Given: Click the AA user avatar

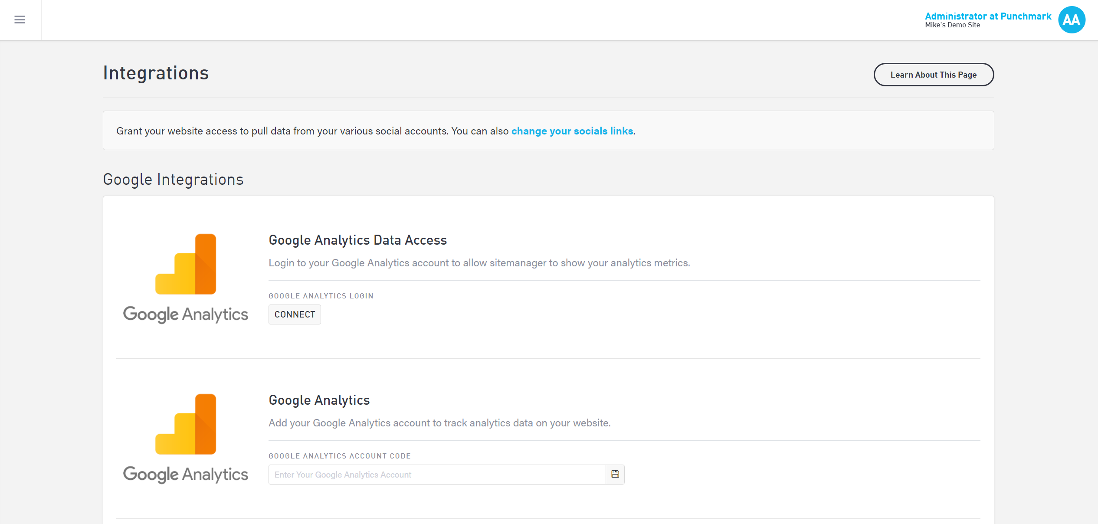Looking at the screenshot, I should coord(1071,20).
